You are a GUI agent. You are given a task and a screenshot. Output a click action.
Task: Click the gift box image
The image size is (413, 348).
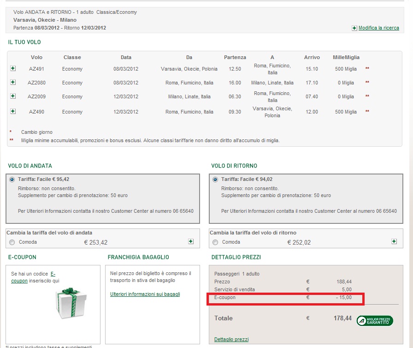[x=71, y=303]
